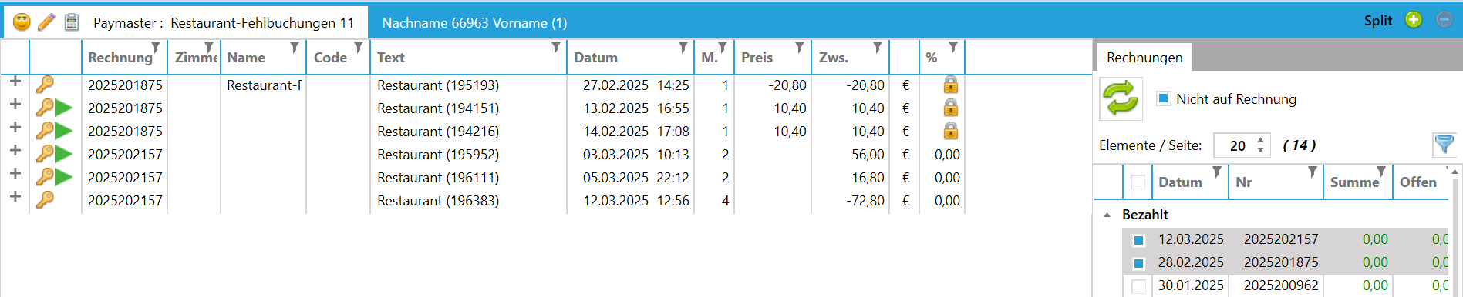Open the blue funnel filter in the Rechnungen panel
Screen dimensions: 1463x297
1444,144
